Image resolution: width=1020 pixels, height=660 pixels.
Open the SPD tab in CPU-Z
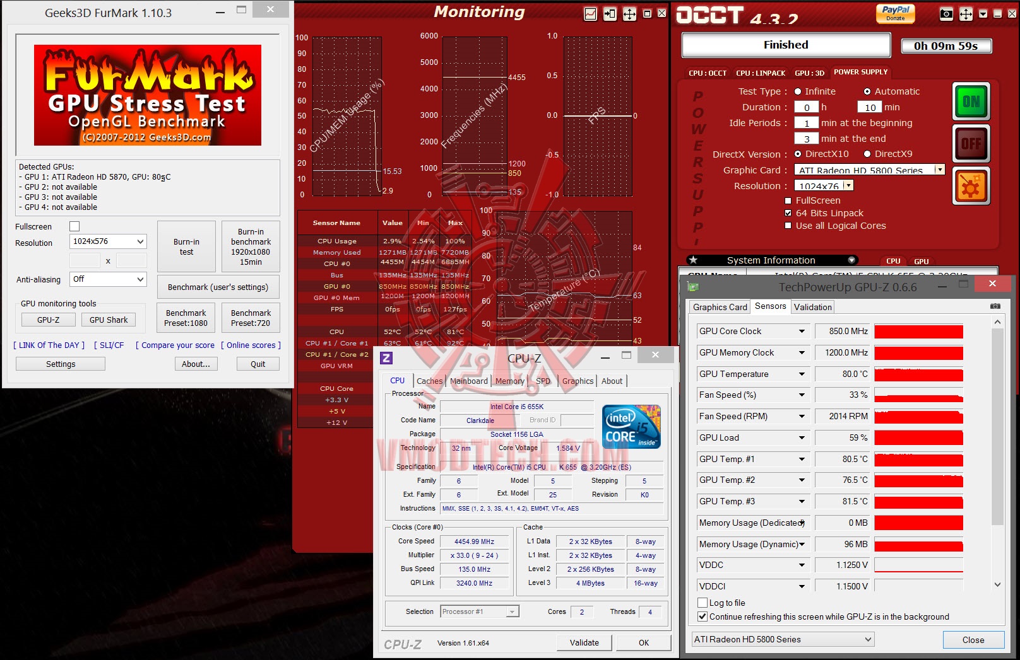coord(543,381)
